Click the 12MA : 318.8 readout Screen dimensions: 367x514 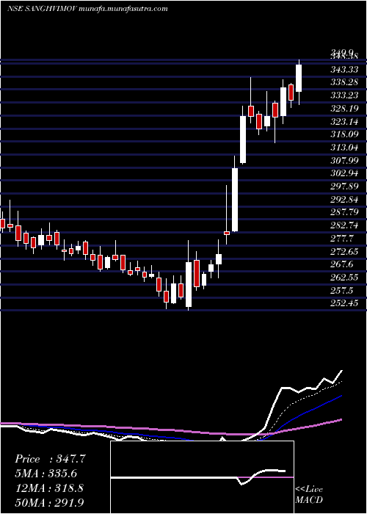click(49, 488)
